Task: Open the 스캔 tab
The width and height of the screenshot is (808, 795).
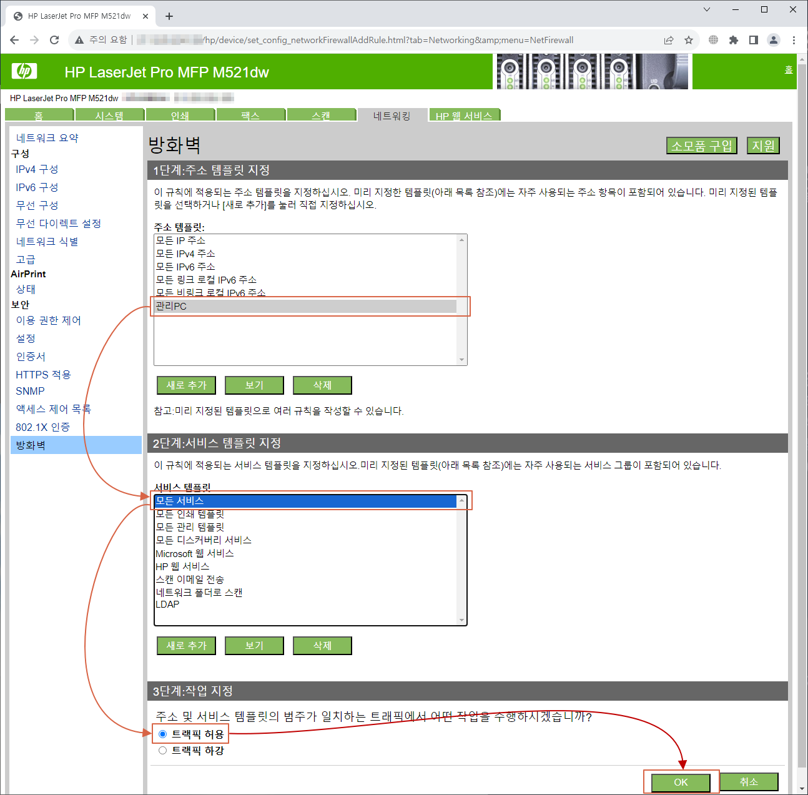Action: coord(321,116)
